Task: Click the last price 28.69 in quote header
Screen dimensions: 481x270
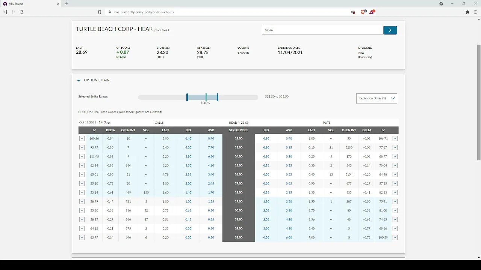Action: pos(82,52)
